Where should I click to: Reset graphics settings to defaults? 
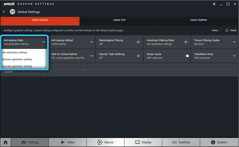(x=231, y=30)
